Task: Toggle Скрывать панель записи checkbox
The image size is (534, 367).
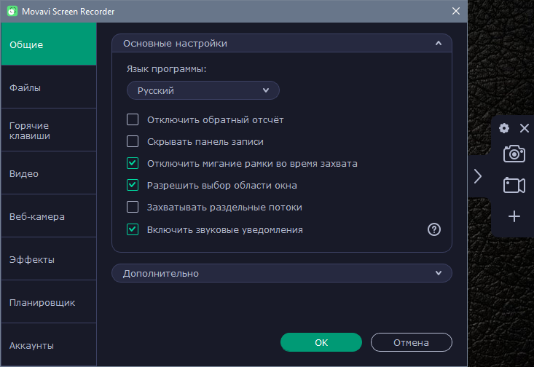Action: point(133,141)
